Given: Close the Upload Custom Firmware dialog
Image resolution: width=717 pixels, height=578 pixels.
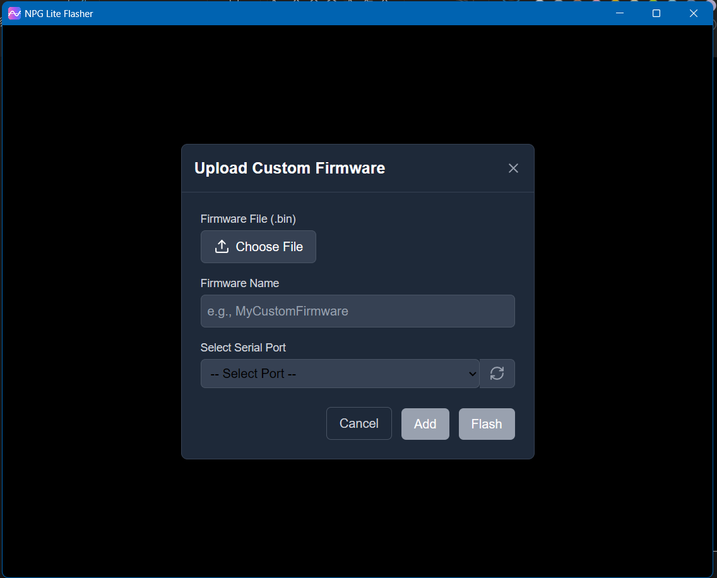Looking at the screenshot, I should (x=513, y=168).
